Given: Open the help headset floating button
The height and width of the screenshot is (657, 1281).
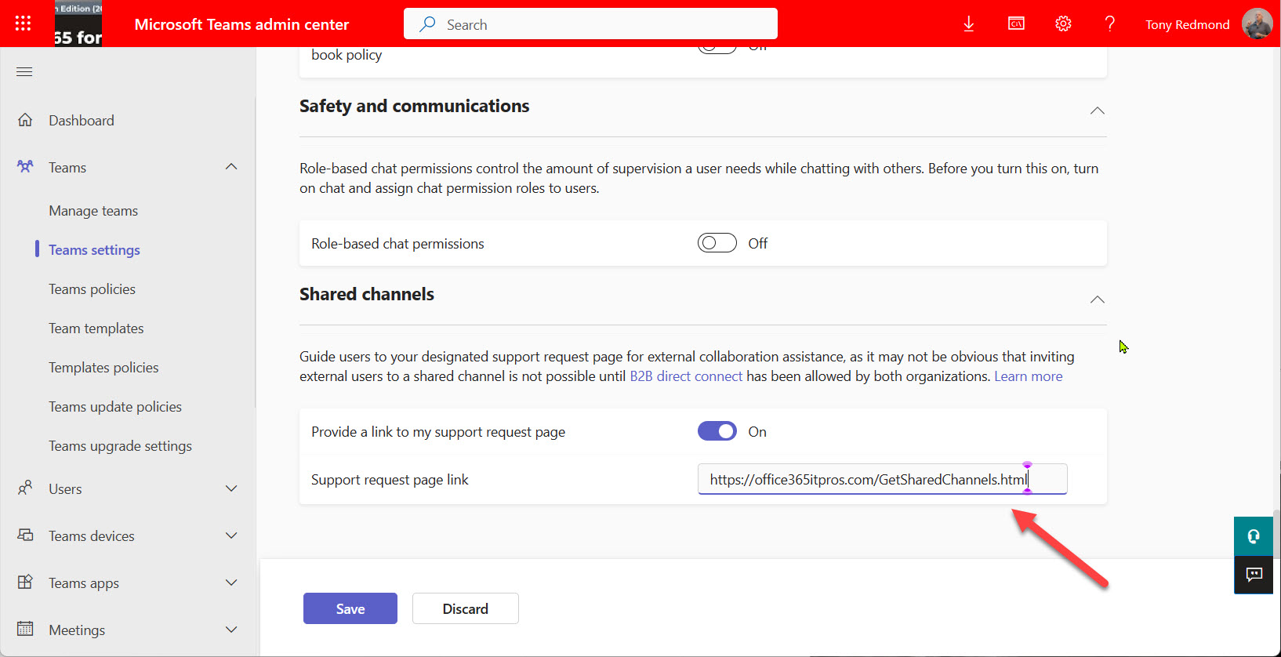Looking at the screenshot, I should (x=1254, y=536).
